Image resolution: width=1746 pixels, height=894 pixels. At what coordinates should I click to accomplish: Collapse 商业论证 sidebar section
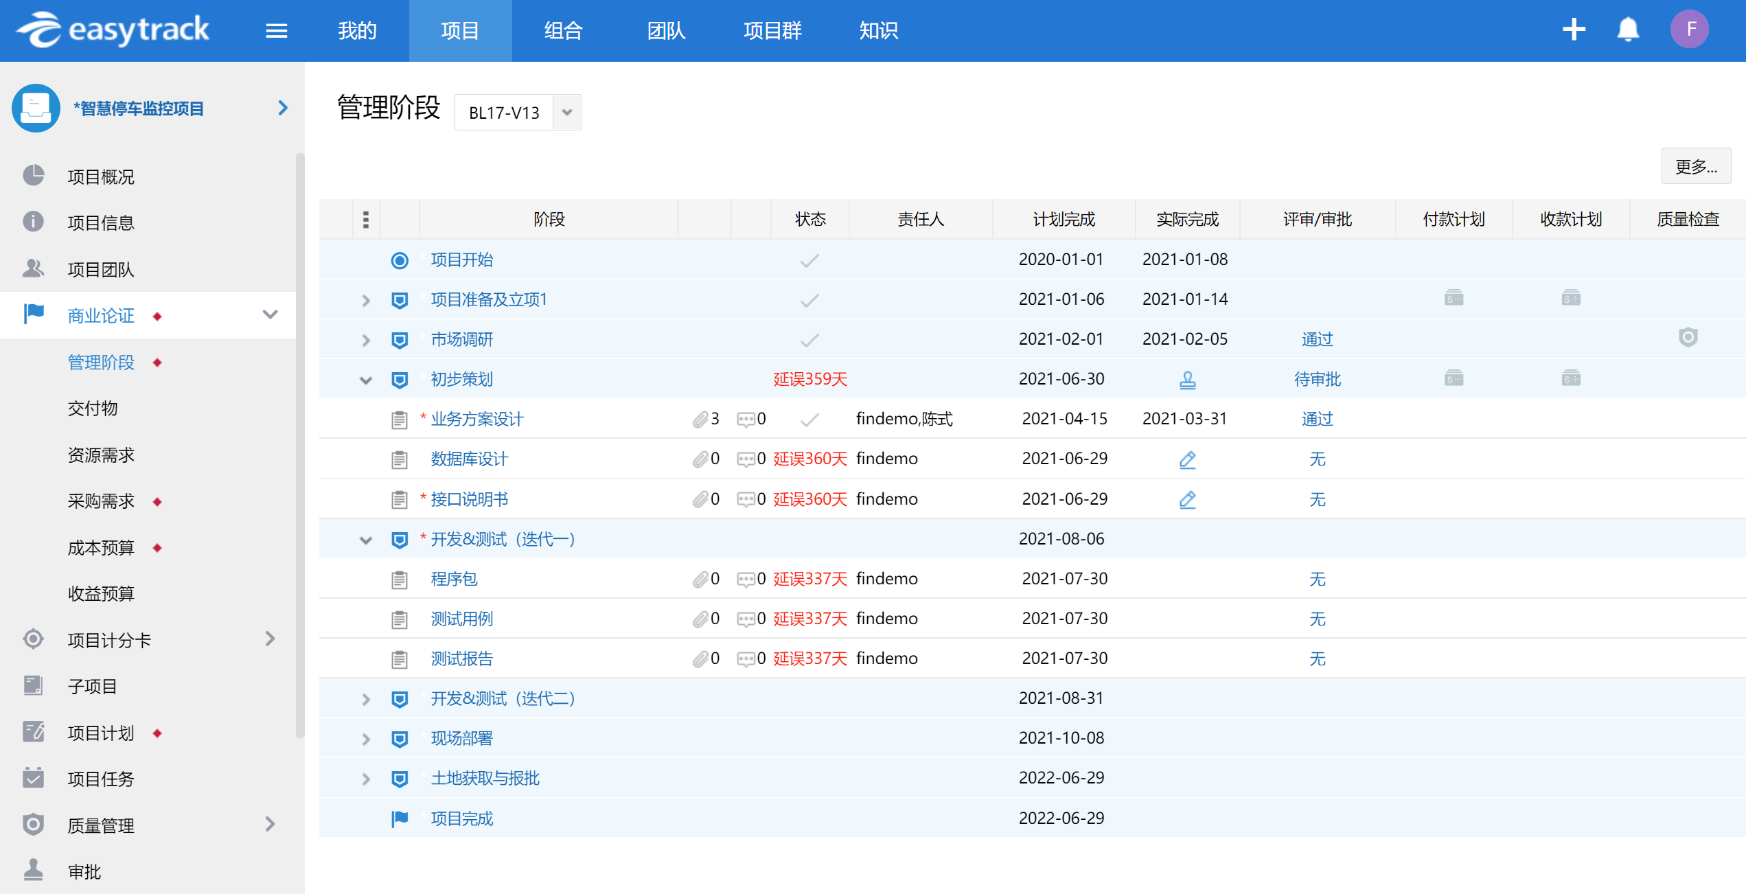[271, 315]
